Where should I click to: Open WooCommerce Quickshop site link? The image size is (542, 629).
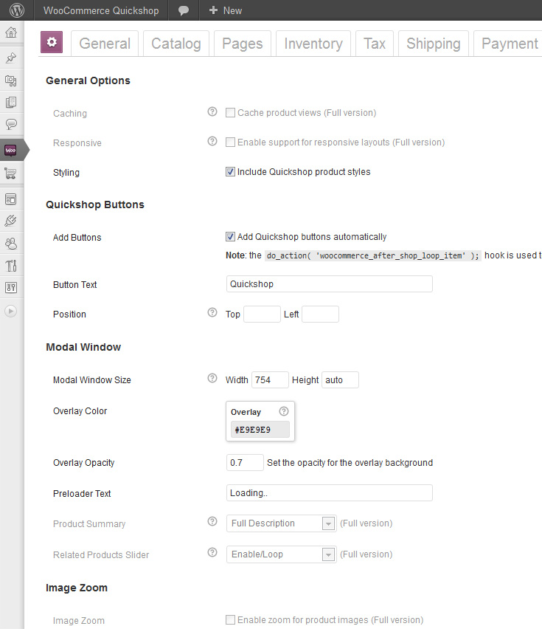point(101,10)
